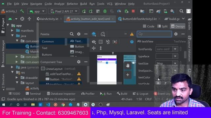
Task: Open the Pixel 2 API 27 device dropdown
Action: pyautogui.click(x=64, y=11)
